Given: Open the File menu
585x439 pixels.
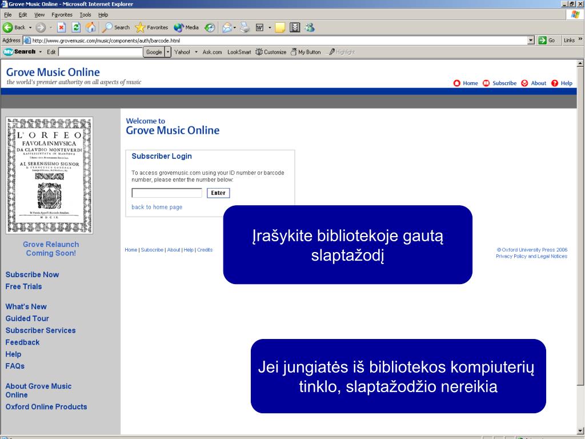Looking at the screenshot, I should pyautogui.click(x=8, y=14).
